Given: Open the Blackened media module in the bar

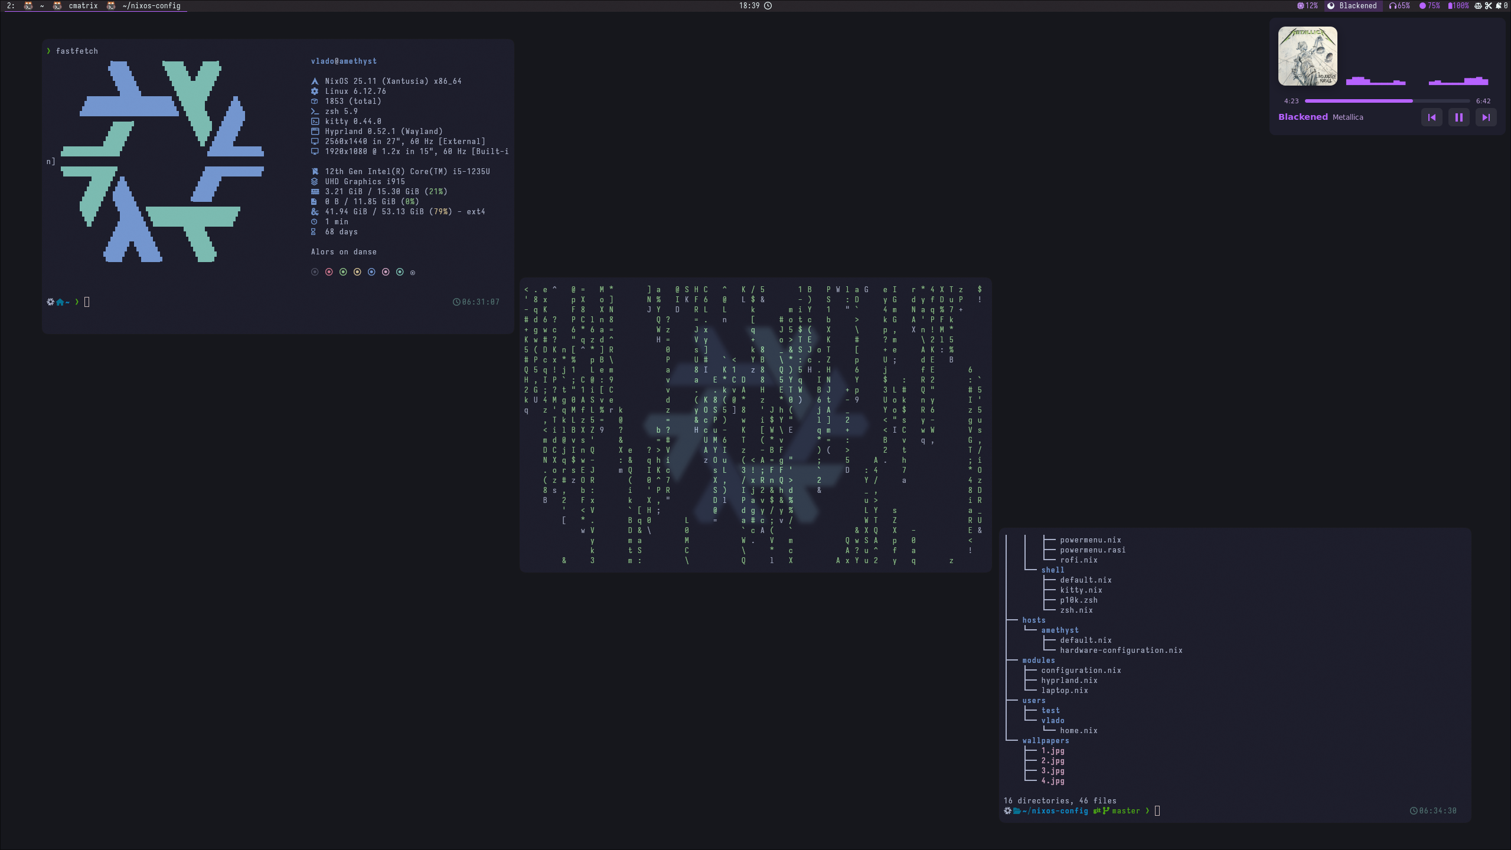Looking at the screenshot, I should (1353, 6).
